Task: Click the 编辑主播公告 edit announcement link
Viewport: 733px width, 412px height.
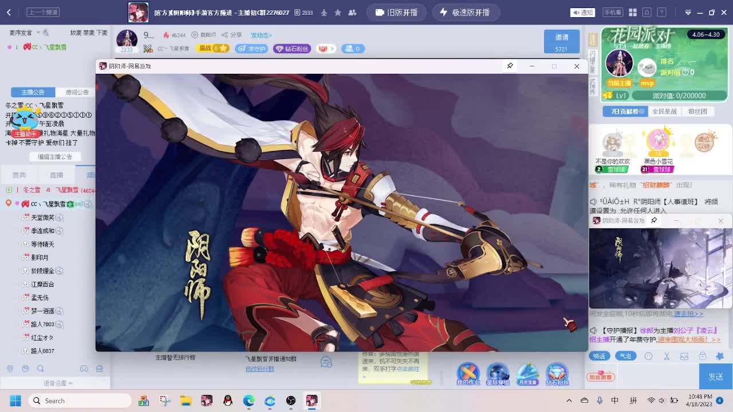Action: click(55, 156)
